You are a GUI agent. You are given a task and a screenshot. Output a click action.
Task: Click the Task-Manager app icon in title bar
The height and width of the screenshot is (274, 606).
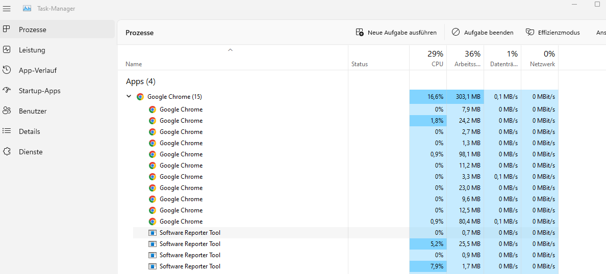pos(27,8)
